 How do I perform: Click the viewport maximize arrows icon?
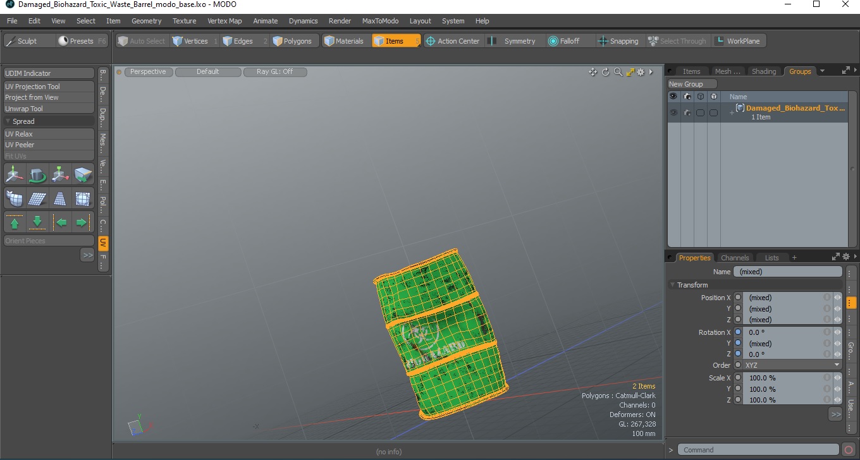tap(630, 72)
